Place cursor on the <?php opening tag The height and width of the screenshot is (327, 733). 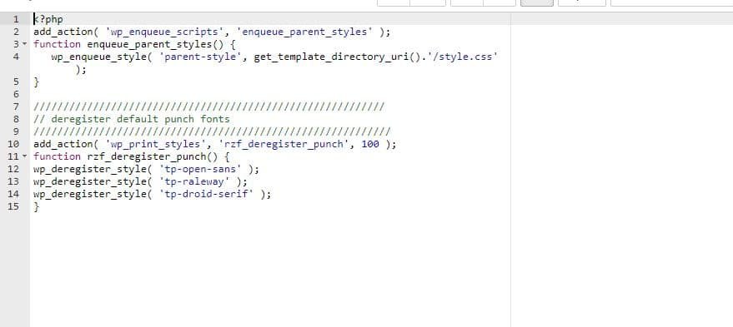(48, 19)
